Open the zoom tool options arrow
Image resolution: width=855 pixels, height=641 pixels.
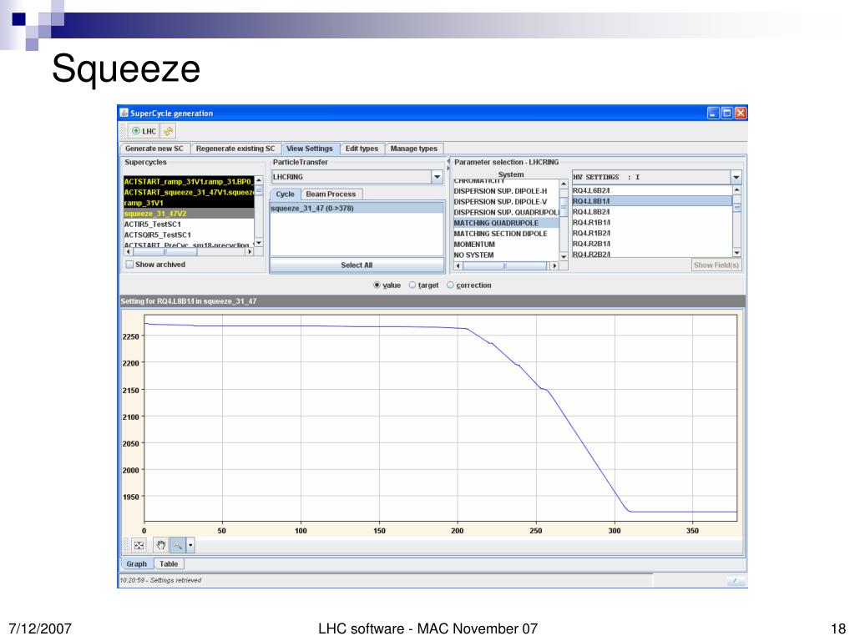click(x=190, y=545)
